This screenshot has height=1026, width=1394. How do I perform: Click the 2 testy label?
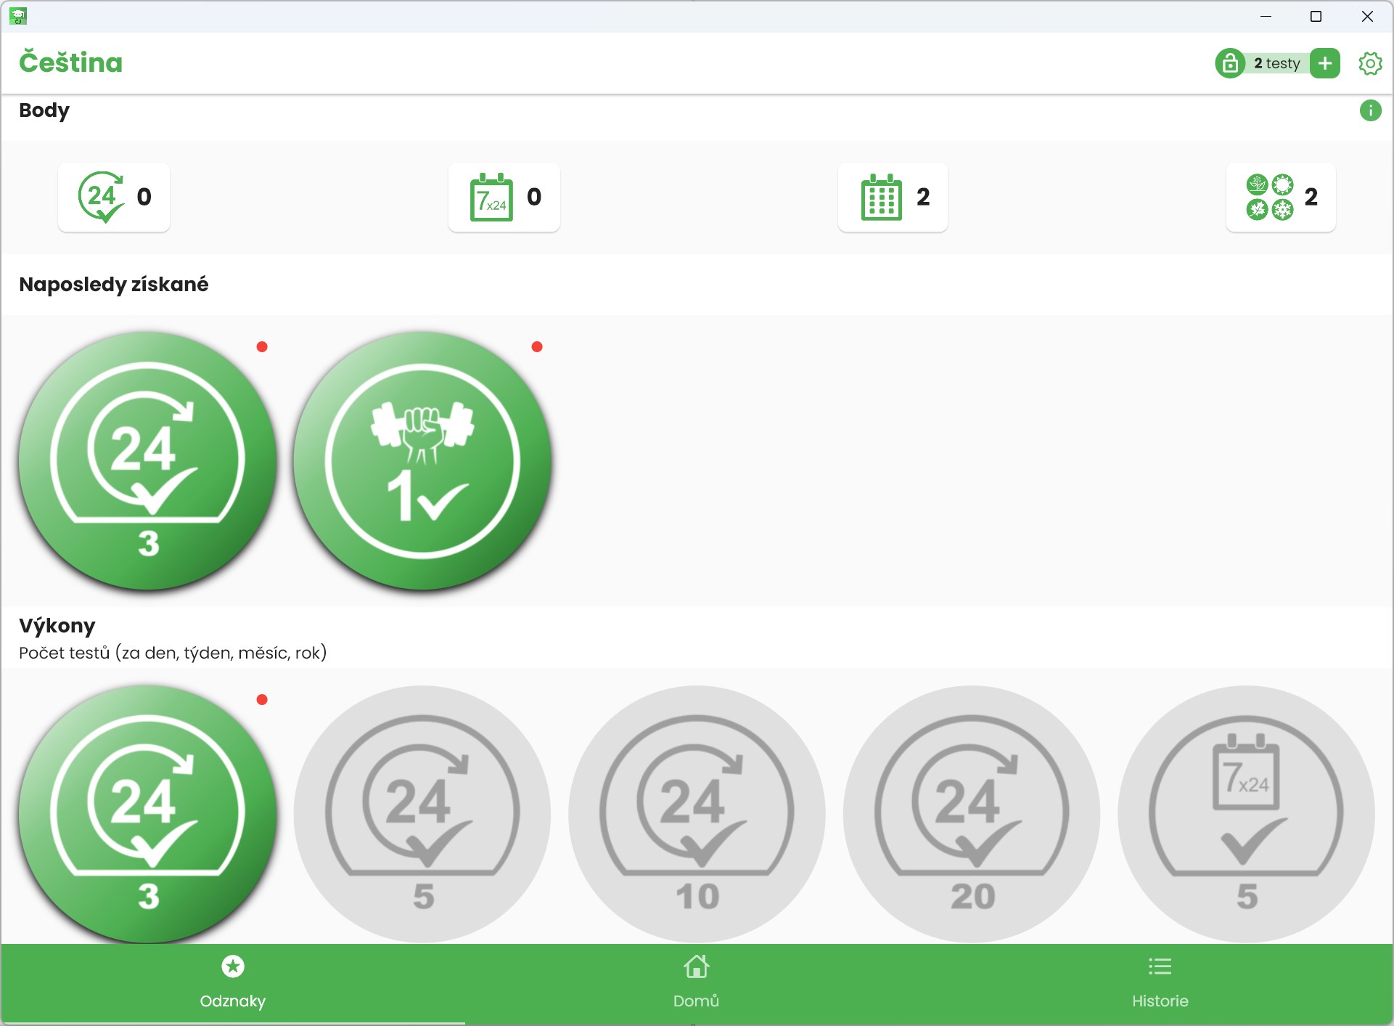[1276, 63]
